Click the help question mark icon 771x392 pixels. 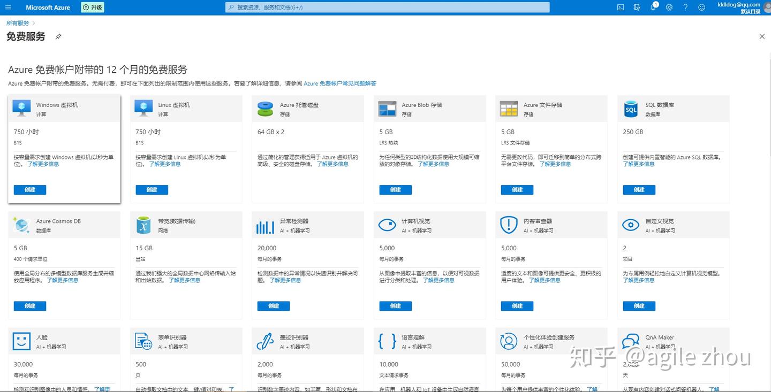click(x=685, y=7)
